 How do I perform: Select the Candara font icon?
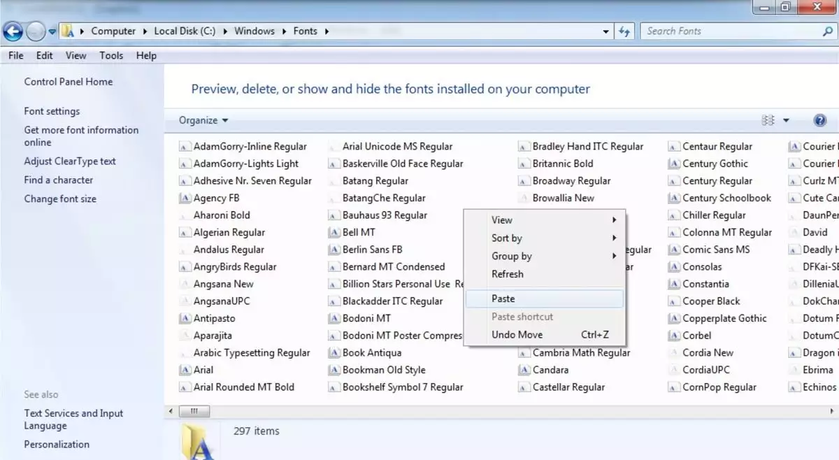pos(524,370)
